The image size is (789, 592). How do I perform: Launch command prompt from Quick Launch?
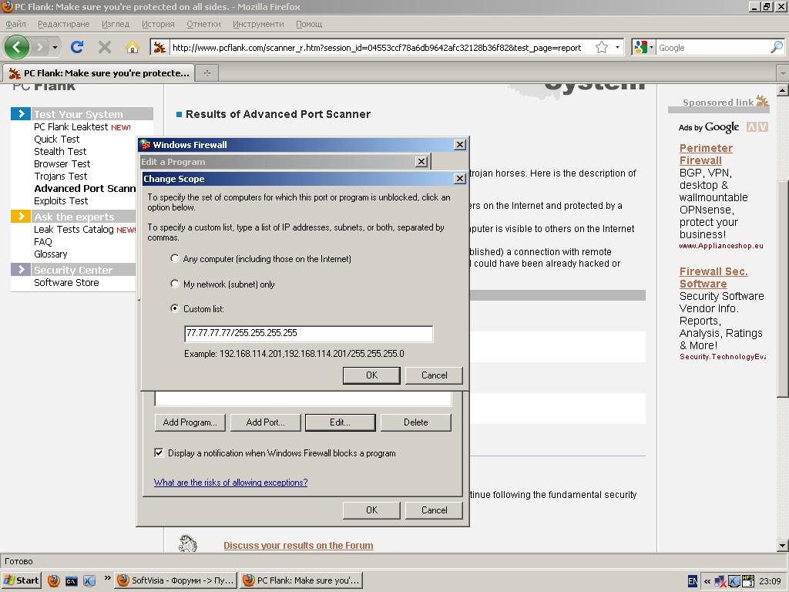[x=72, y=581]
